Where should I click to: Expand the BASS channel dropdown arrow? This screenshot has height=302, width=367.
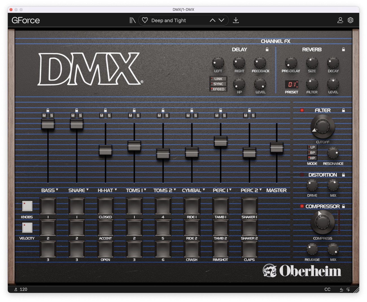pyautogui.click(x=57, y=190)
